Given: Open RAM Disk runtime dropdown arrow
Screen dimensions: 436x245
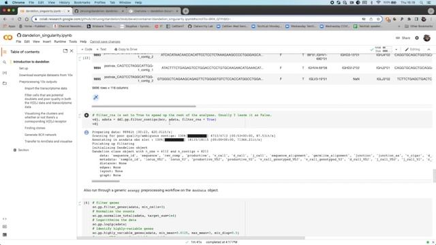Looking at the screenshot, I should (396, 50).
